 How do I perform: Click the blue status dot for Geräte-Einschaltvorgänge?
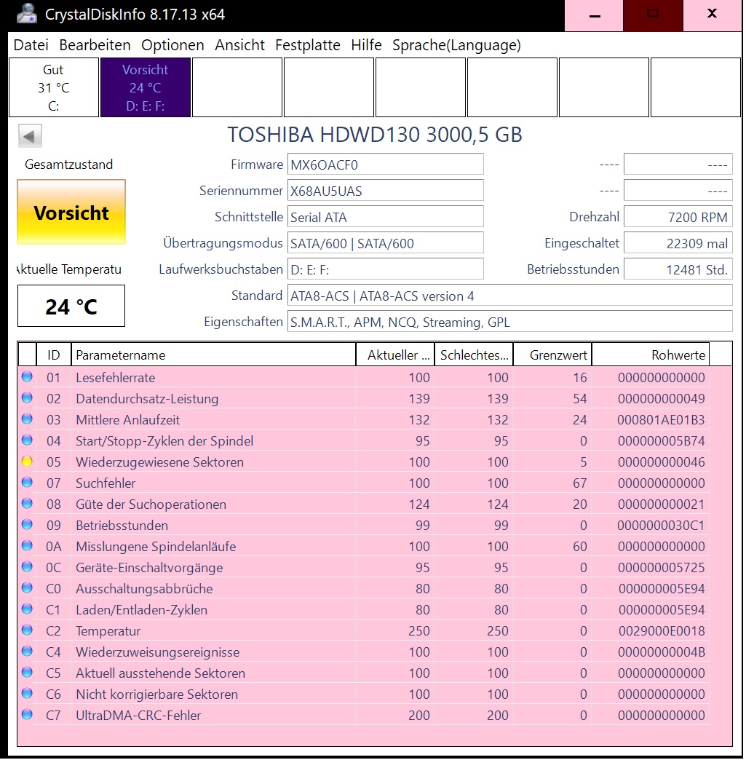[27, 566]
